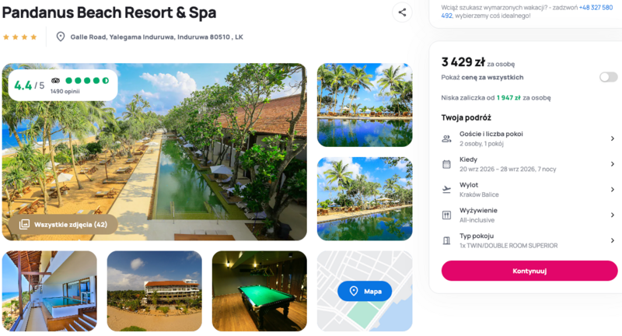Click the room icon next to Typ pokoju
Screen dimensions: 622x336
tap(446, 240)
